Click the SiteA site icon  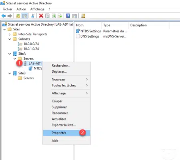point(15,54)
